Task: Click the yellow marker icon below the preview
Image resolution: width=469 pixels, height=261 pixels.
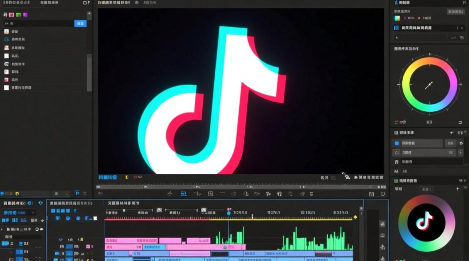Action: pos(127,177)
